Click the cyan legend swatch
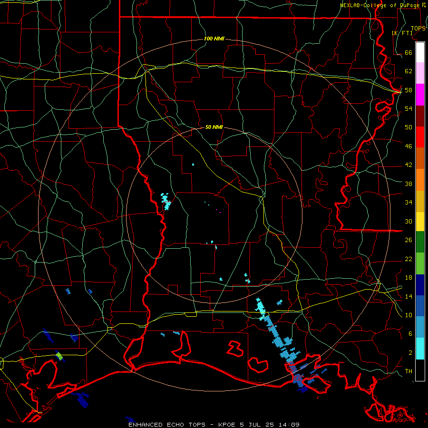This screenshot has height=428, width=428. (420, 349)
